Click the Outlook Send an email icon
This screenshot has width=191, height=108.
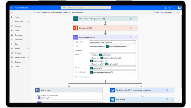pyautogui.click(x=112, y=99)
